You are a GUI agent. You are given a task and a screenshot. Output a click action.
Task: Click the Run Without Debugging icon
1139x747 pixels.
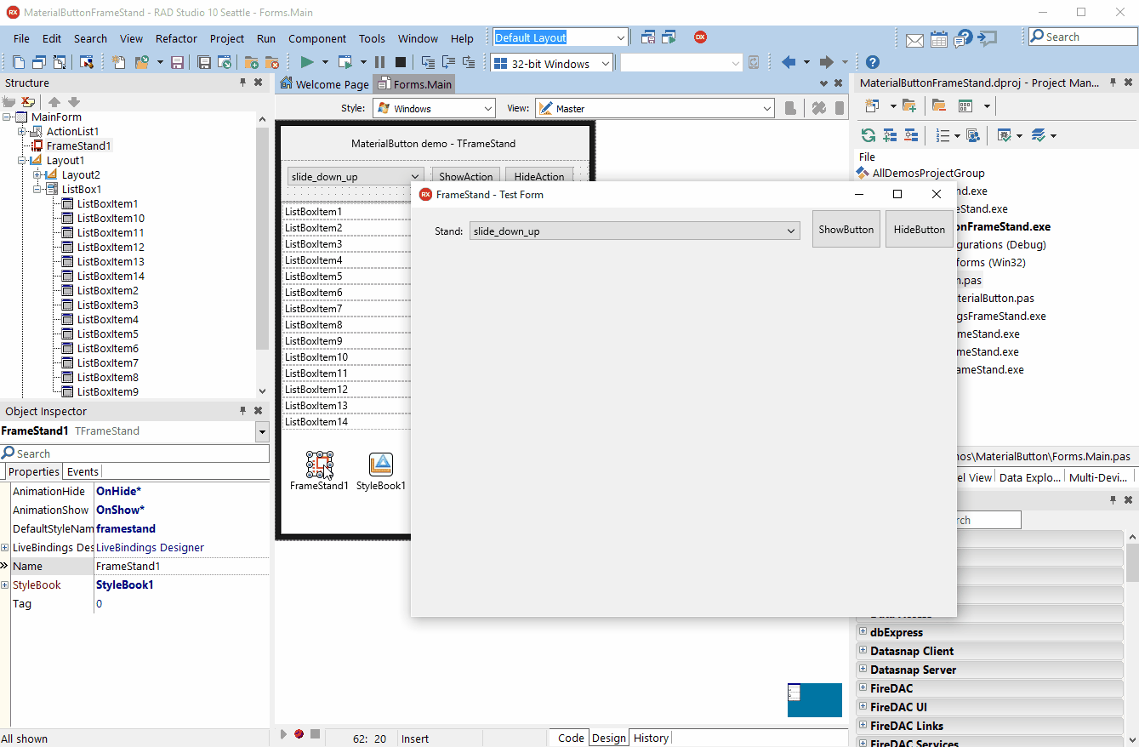pyautogui.click(x=345, y=62)
